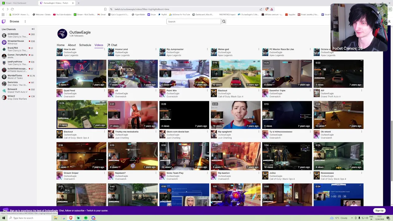393x221 pixels.
Task: Open Swtorista live channel in sidebar
Action: [x=18, y=83]
